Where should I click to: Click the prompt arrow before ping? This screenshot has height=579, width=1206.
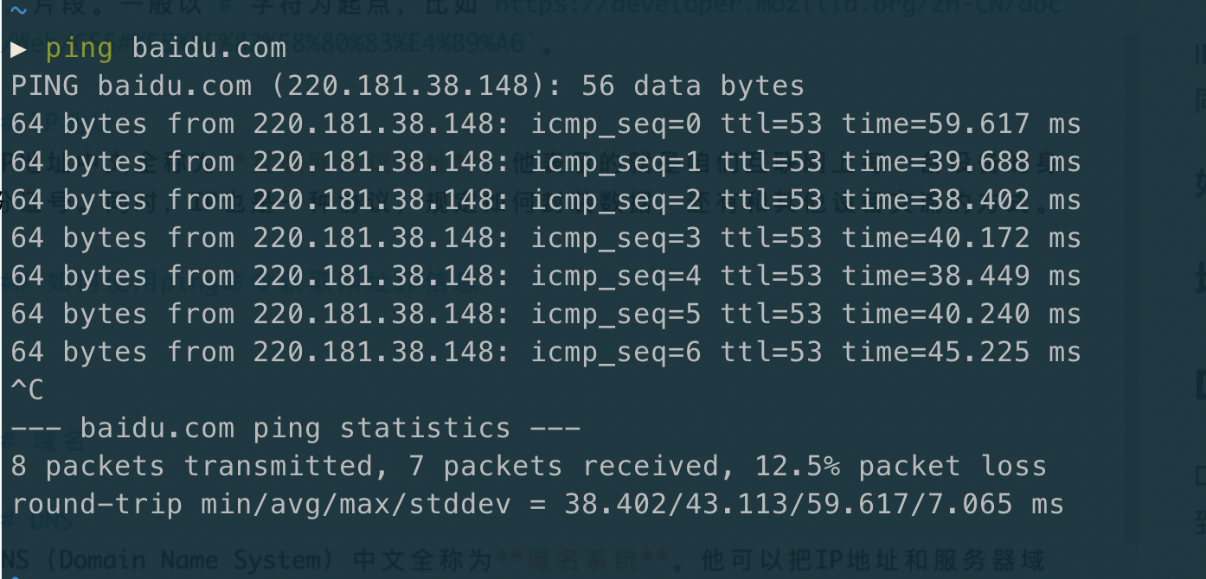point(19,49)
